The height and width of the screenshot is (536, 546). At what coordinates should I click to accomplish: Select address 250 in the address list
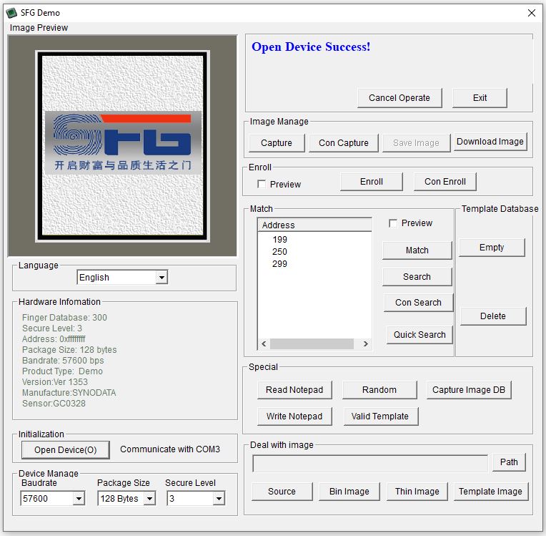coord(279,251)
